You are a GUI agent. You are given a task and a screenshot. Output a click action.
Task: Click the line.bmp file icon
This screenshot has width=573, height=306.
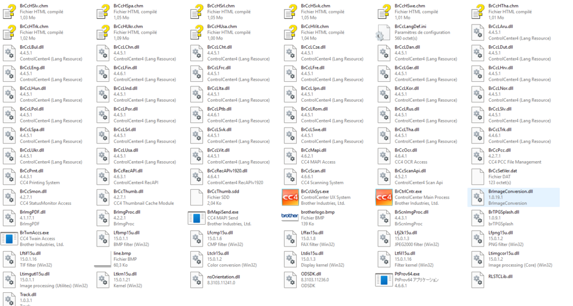(x=103, y=259)
